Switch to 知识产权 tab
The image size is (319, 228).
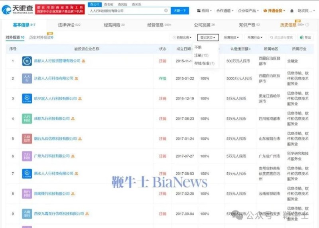tap(250, 25)
